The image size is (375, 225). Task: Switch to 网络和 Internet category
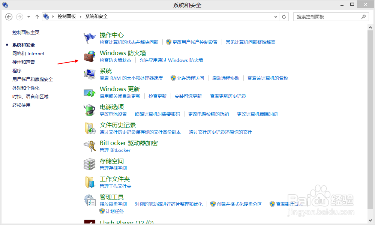[28, 53]
